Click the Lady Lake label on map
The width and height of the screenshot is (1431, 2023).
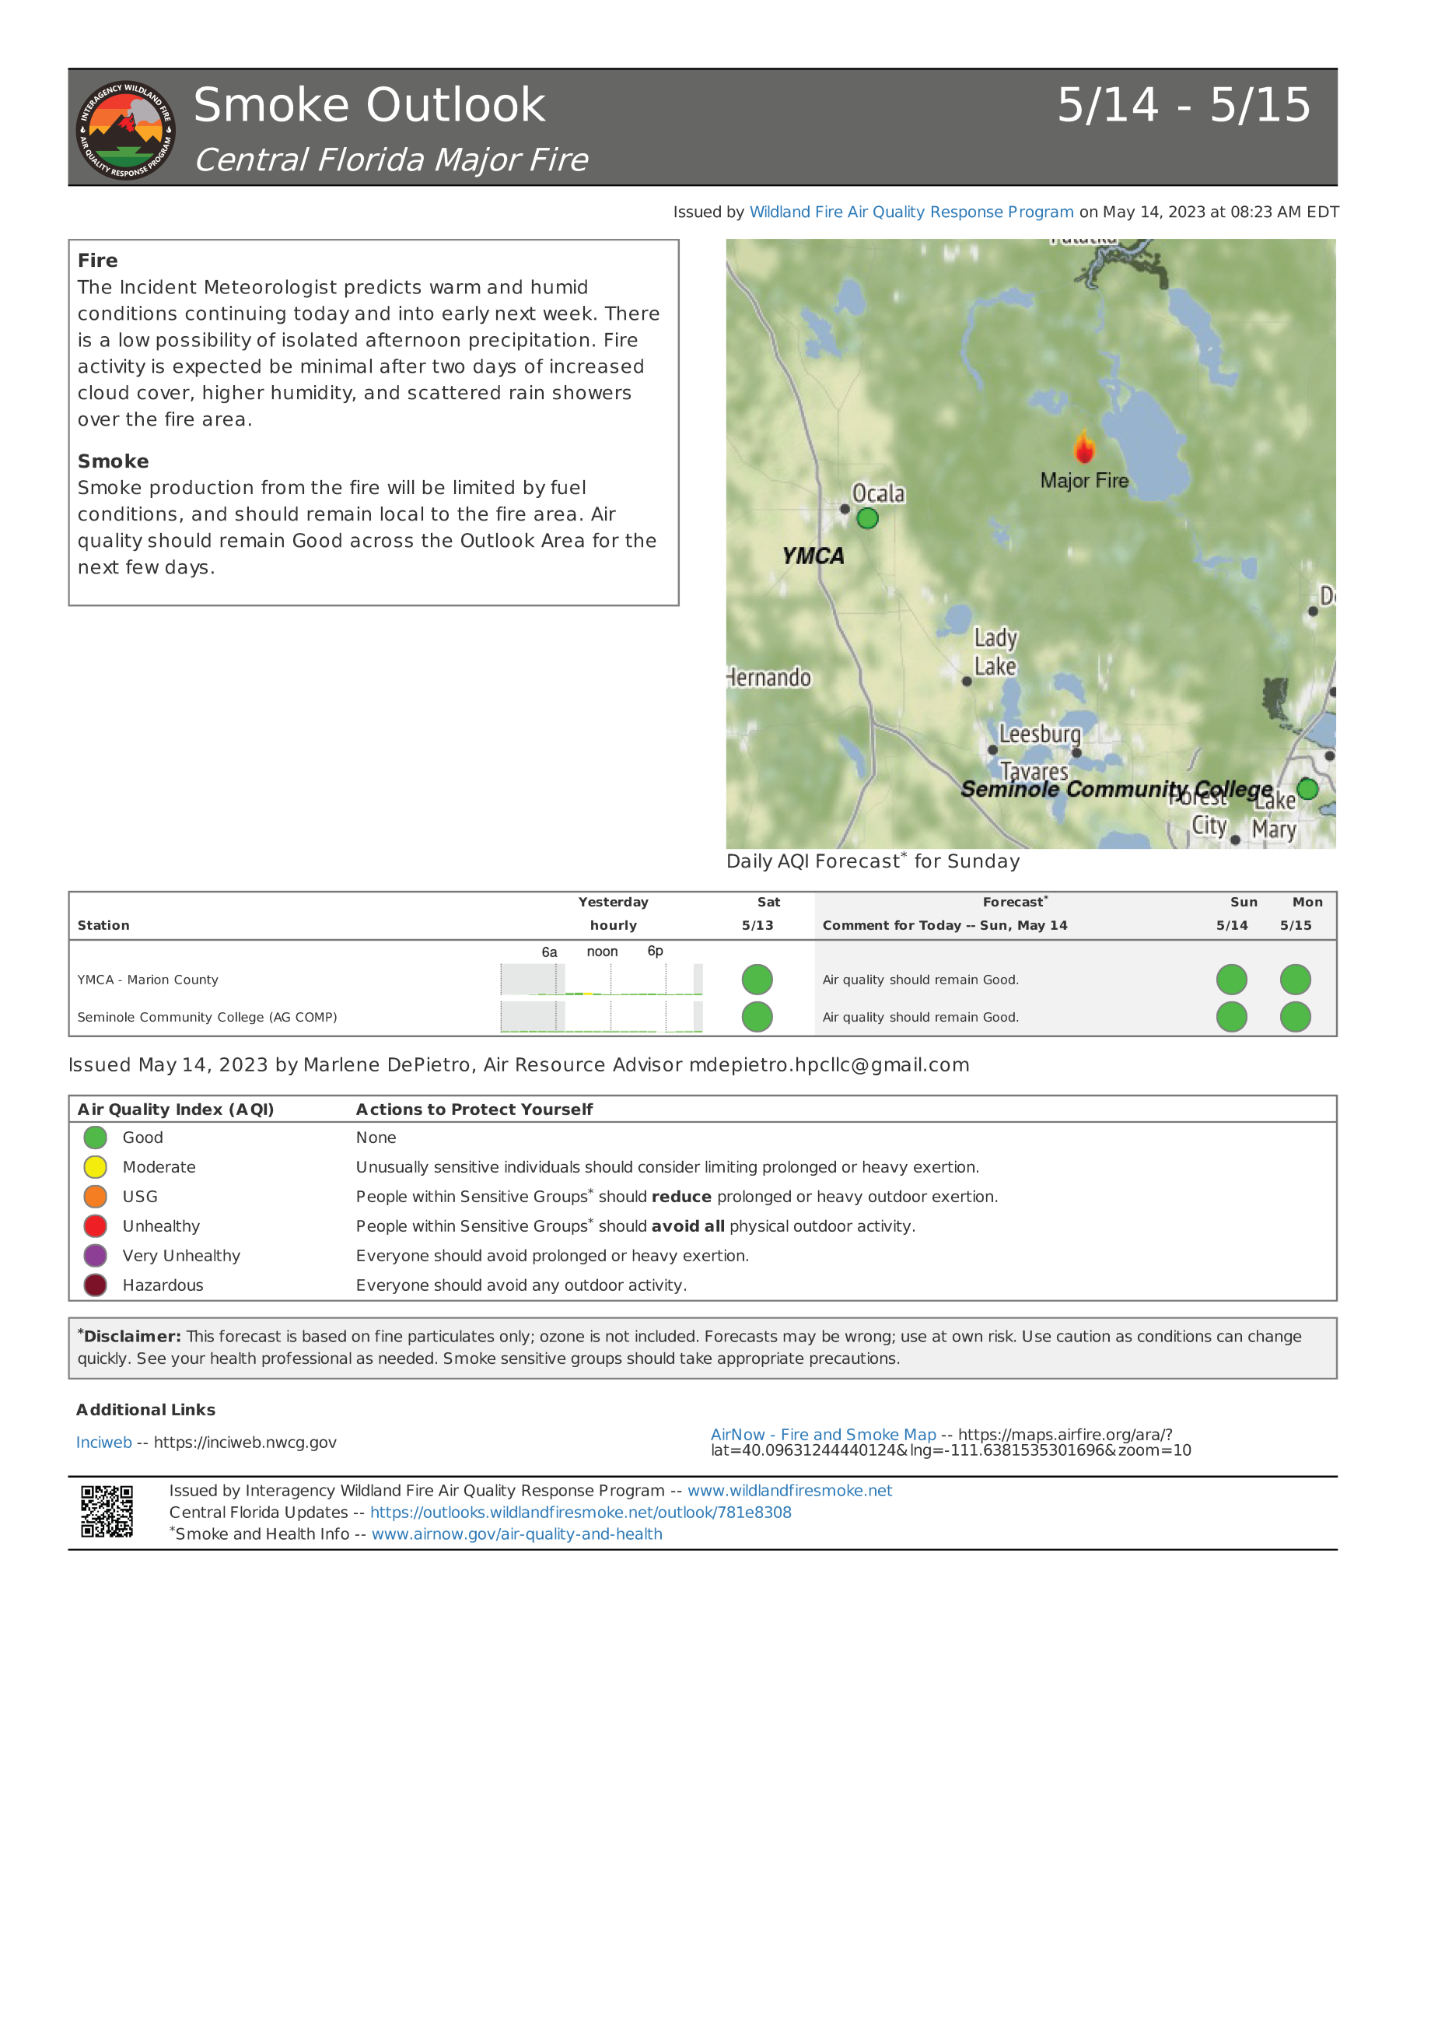995,652
